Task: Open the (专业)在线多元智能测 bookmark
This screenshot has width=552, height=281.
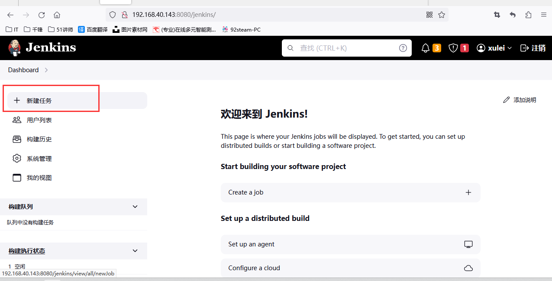Action: (x=184, y=29)
